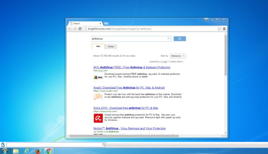Open the Avira 2016 download link
The image size is (268, 154).
click(x=126, y=108)
